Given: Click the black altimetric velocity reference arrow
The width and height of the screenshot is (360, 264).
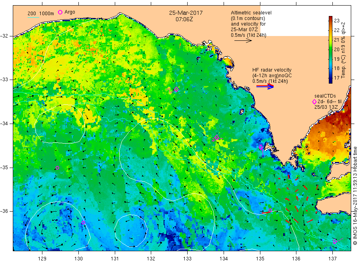Looking at the screenshot, I should [x=243, y=41].
